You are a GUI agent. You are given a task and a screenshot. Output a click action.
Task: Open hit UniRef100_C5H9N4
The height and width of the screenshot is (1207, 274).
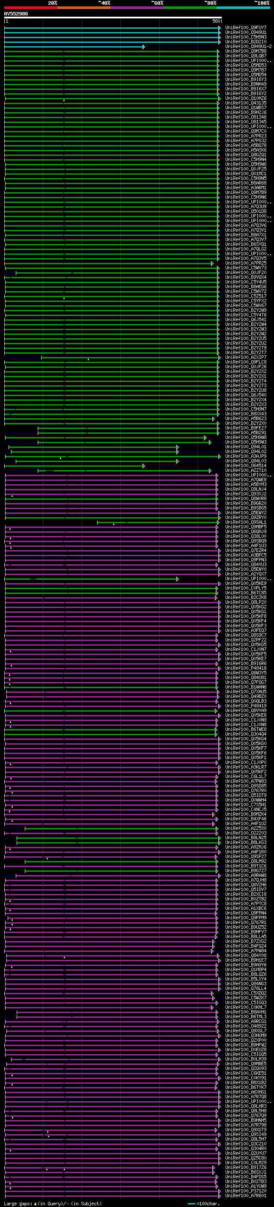[x=245, y=159]
